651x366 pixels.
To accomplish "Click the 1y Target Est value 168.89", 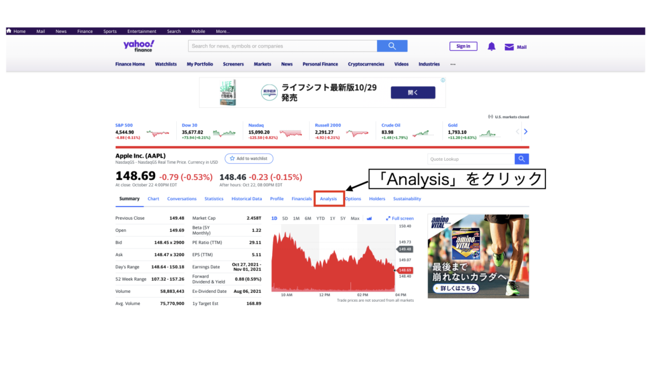I will [x=254, y=303].
